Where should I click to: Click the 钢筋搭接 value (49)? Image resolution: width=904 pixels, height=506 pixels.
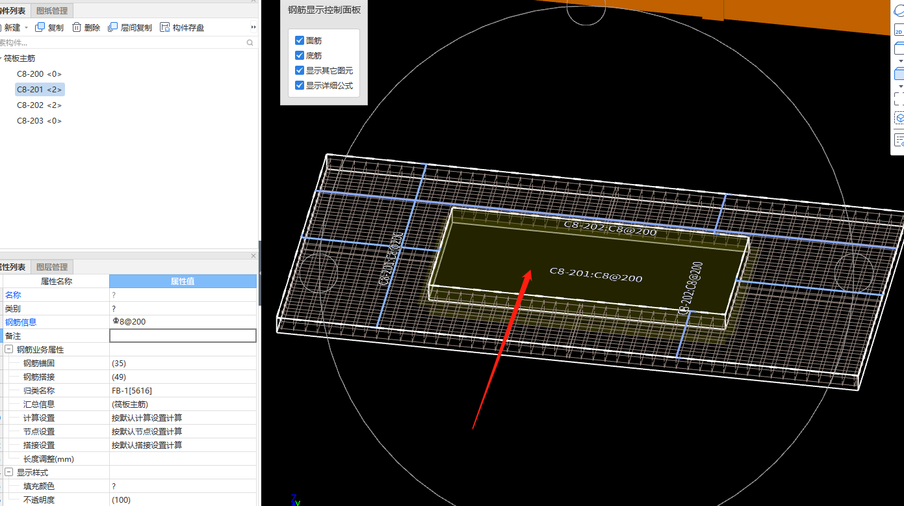[x=118, y=377]
